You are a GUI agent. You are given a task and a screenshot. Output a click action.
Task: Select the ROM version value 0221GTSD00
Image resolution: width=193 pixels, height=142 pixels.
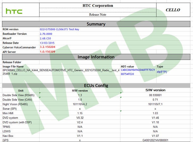point(60,29)
